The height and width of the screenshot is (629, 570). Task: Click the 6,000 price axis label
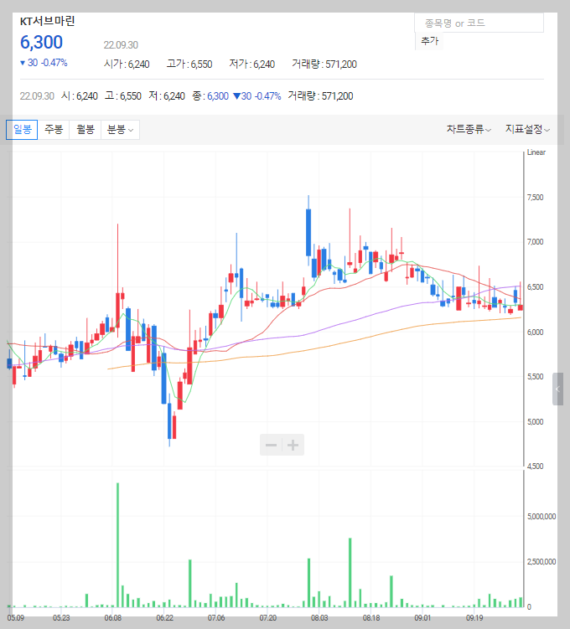click(x=535, y=333)
